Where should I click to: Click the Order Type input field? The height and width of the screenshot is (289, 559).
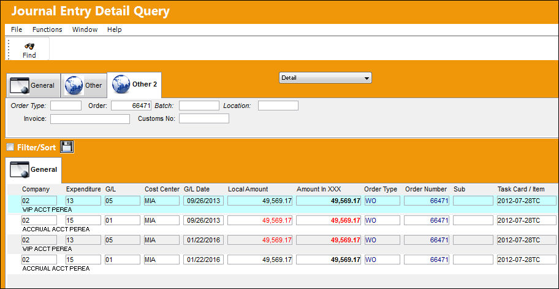click(66, 106)
